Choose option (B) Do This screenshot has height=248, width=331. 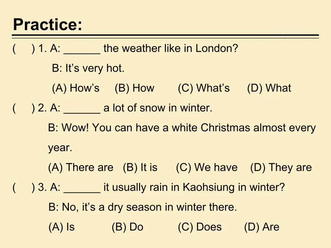(x=127, y=227)
